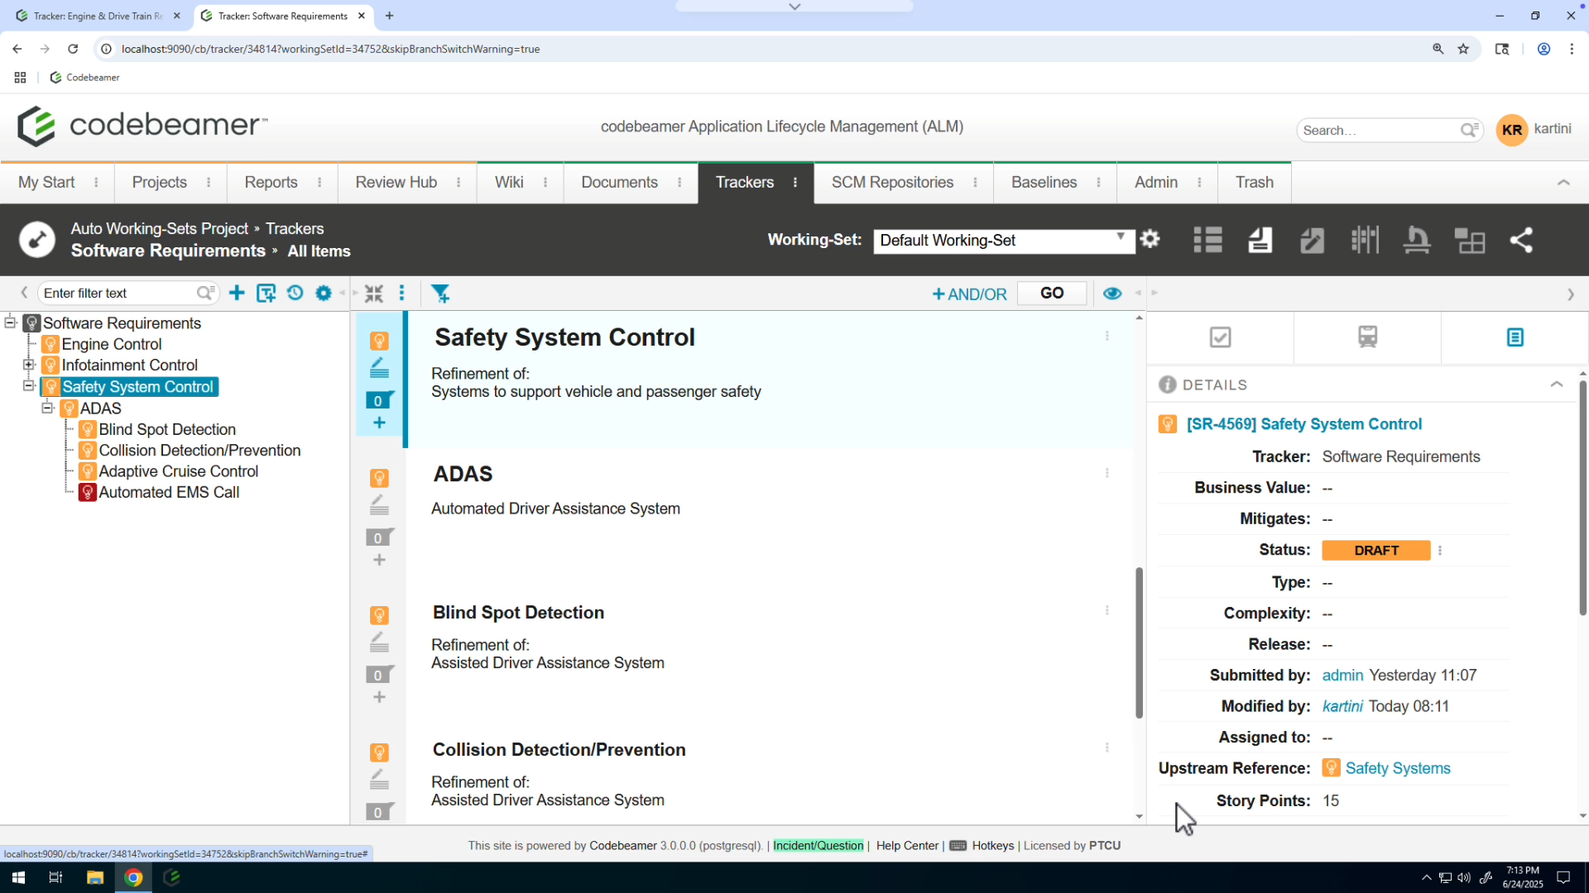Open the filter funnel icon
This screenshot has height=893, width=1589.
[x=441, y=294]
